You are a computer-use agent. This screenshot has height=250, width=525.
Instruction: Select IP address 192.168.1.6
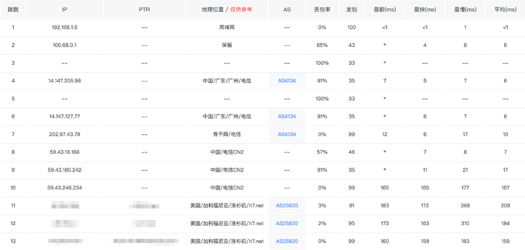[64, 27]
